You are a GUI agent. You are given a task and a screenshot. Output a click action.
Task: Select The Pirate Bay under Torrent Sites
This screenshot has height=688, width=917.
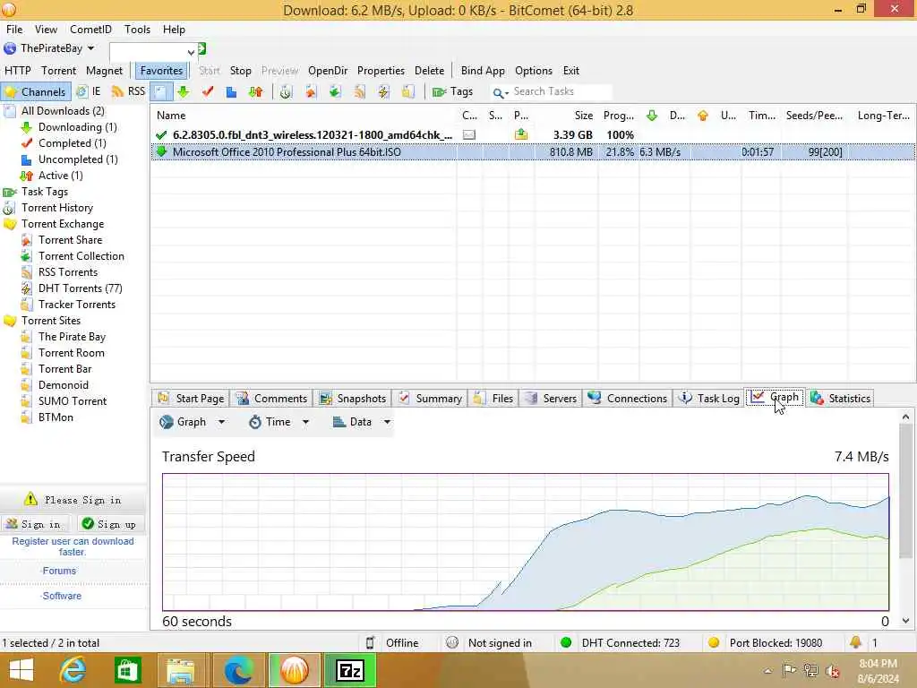point(72,337)
